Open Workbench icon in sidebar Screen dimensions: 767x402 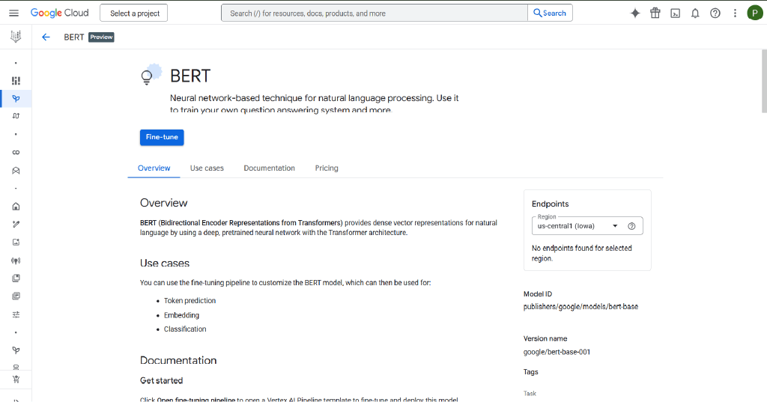tap(16, 171)
